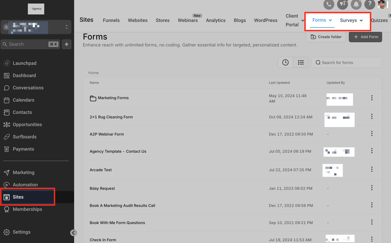The width and height of the screenshot is (391, 243).
Task: Click the Create folder button
Action: point(326,37)
